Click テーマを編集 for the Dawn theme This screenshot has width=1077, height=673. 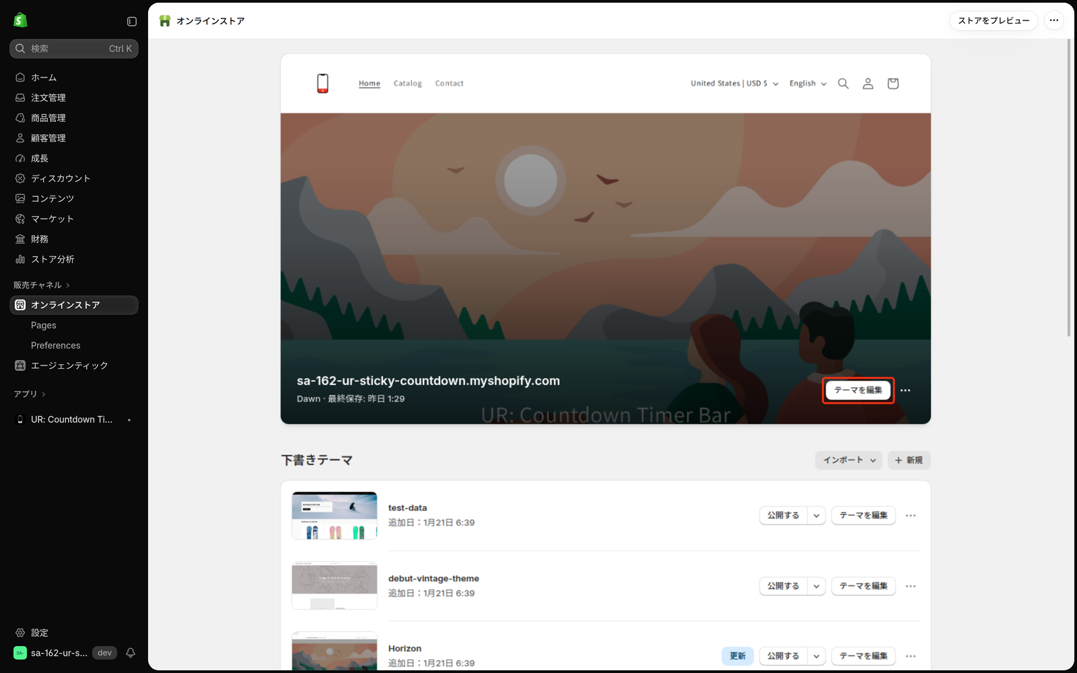coord(858,390)
